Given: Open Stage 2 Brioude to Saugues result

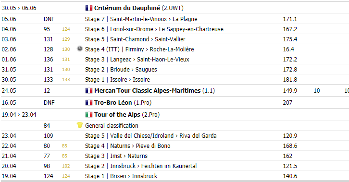Looking at the screenshot, I should tap(121, 70).
